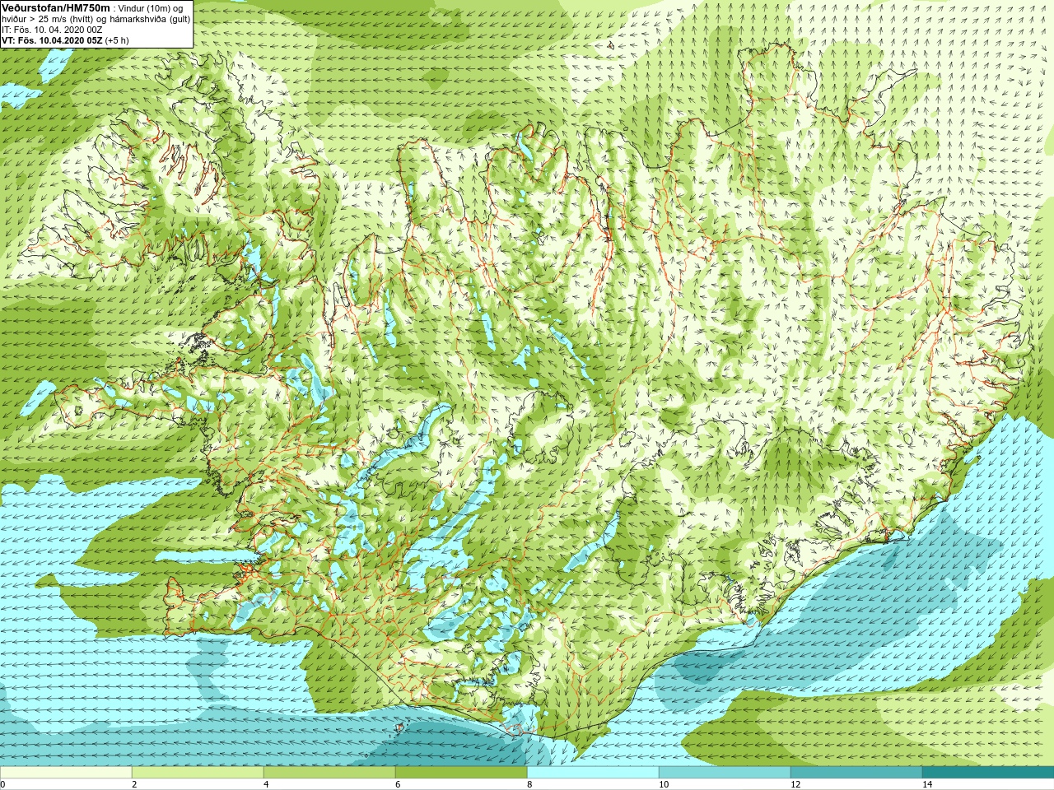This screenshot has width=1054, height=790.
Task: Select the light green 2–4 m/s swatch
Action: tap(198, 773)
